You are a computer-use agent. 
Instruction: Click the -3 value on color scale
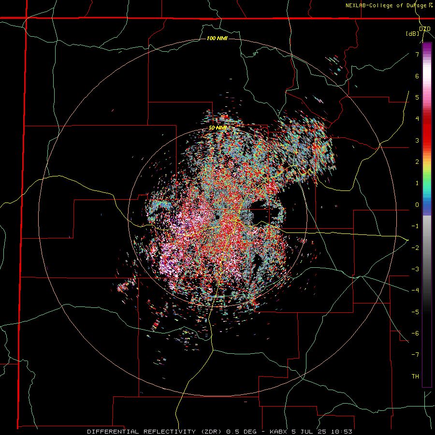pyautogui.click(x=415, y=269)
